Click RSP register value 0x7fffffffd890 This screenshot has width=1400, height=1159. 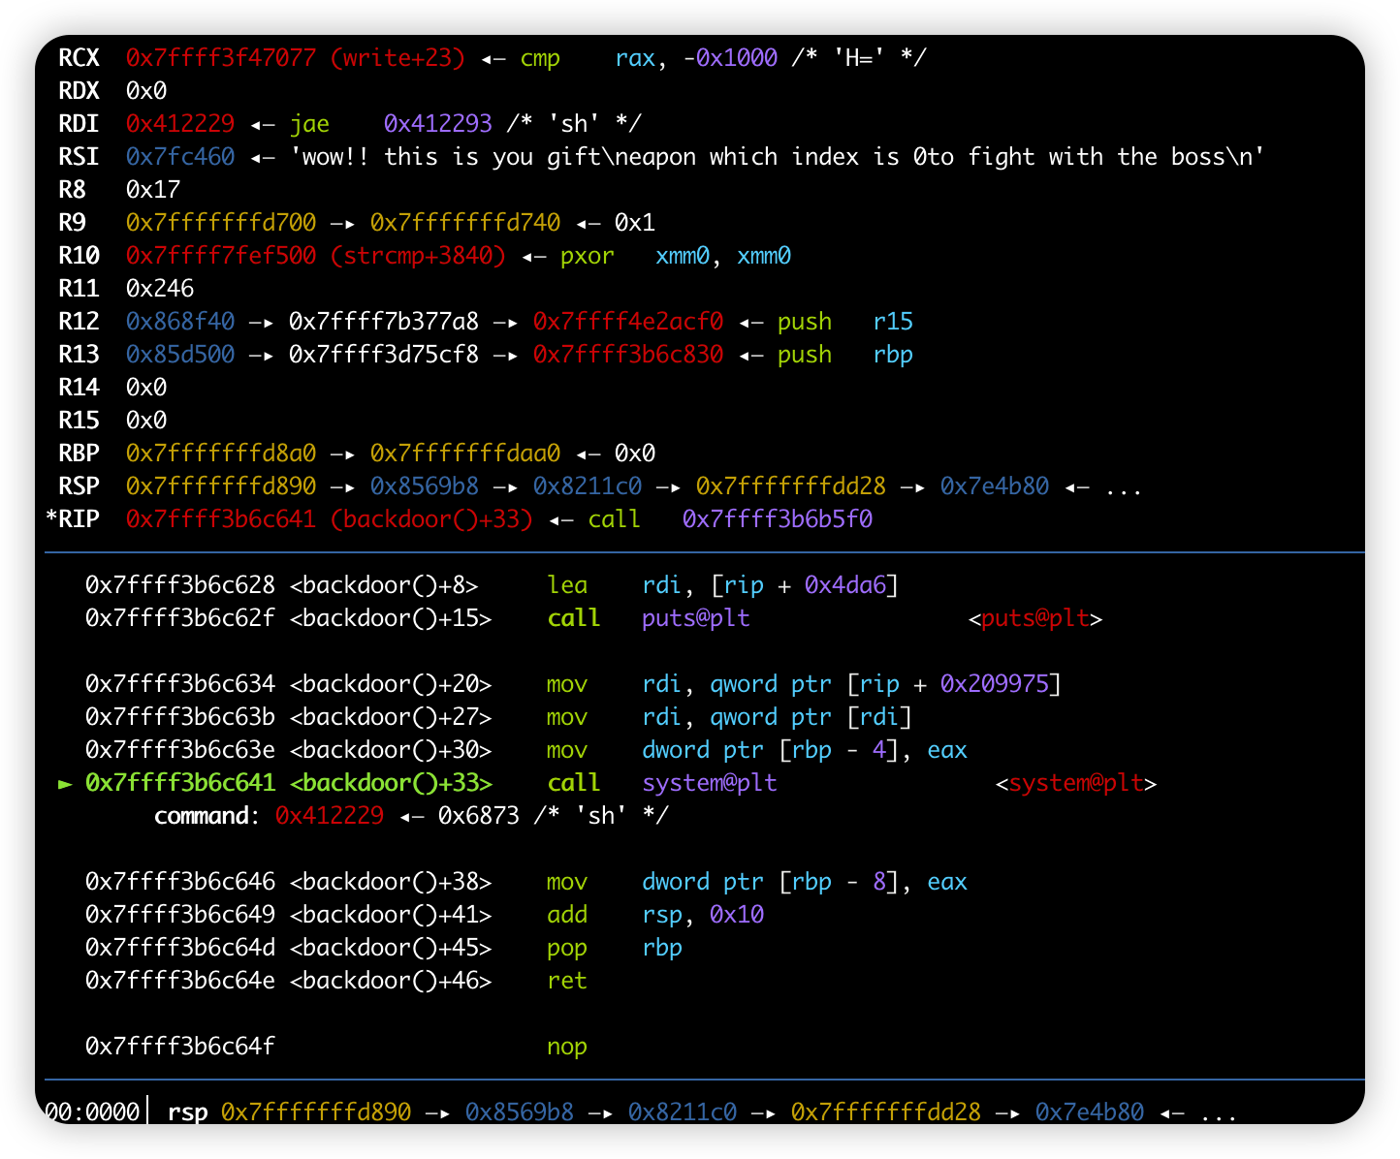pos(221,486)
